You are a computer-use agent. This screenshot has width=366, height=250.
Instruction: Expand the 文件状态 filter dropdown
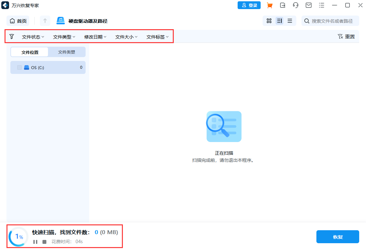[33, 37]
